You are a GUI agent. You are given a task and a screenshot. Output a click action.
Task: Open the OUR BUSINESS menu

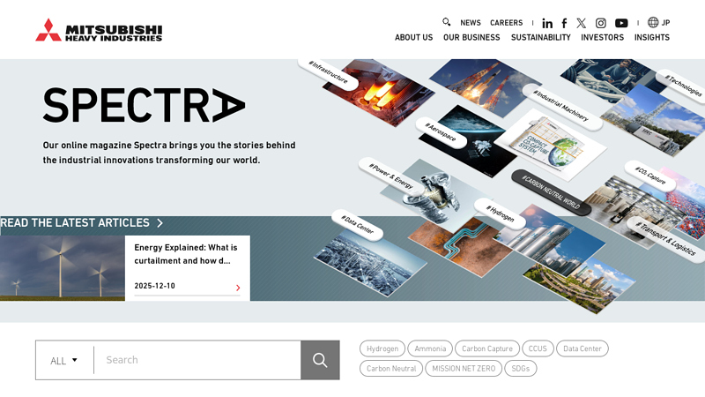(471, 37)
